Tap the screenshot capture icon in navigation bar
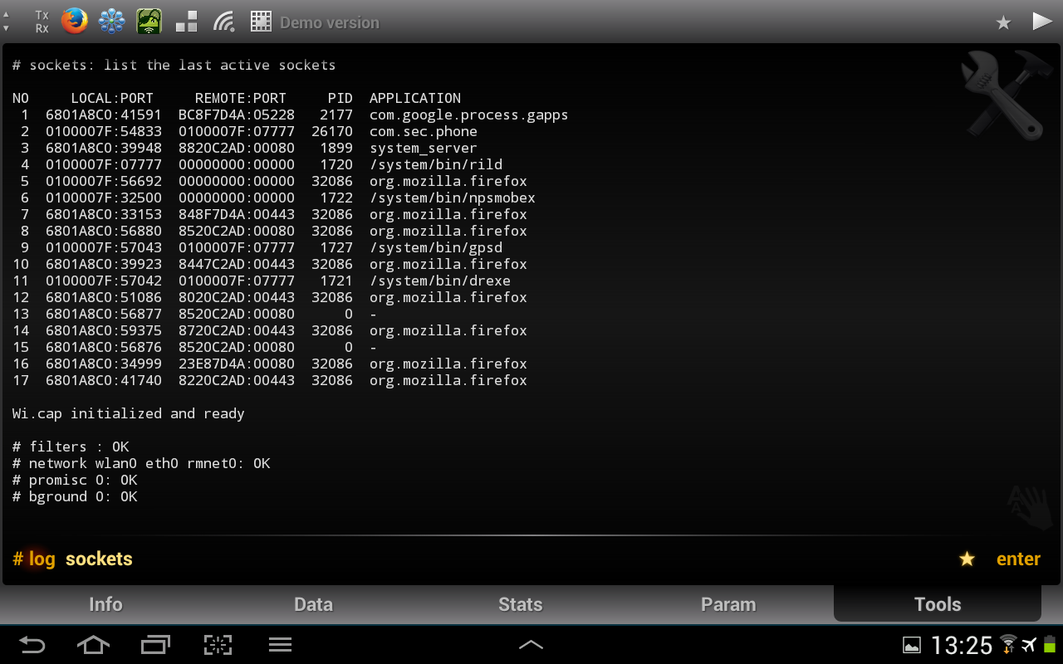1063x664 pixels. click(x=218, y=644)
